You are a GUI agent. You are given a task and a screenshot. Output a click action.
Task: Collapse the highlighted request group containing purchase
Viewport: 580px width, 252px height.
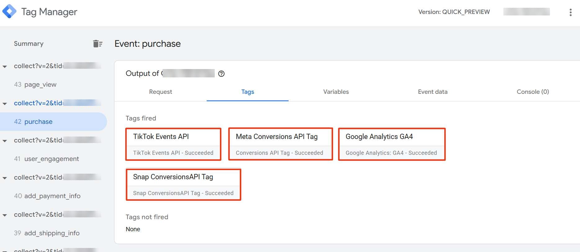coord(5,103)
